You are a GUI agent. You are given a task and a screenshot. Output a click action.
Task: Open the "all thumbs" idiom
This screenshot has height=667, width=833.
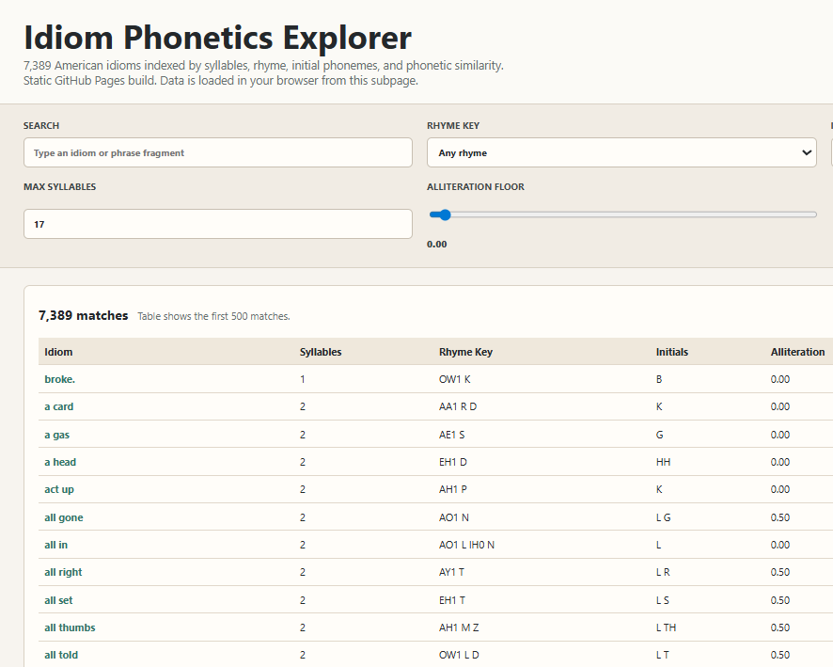[69, 627]
